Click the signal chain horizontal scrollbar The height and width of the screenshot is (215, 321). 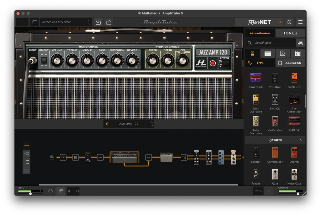coord(138,185)
